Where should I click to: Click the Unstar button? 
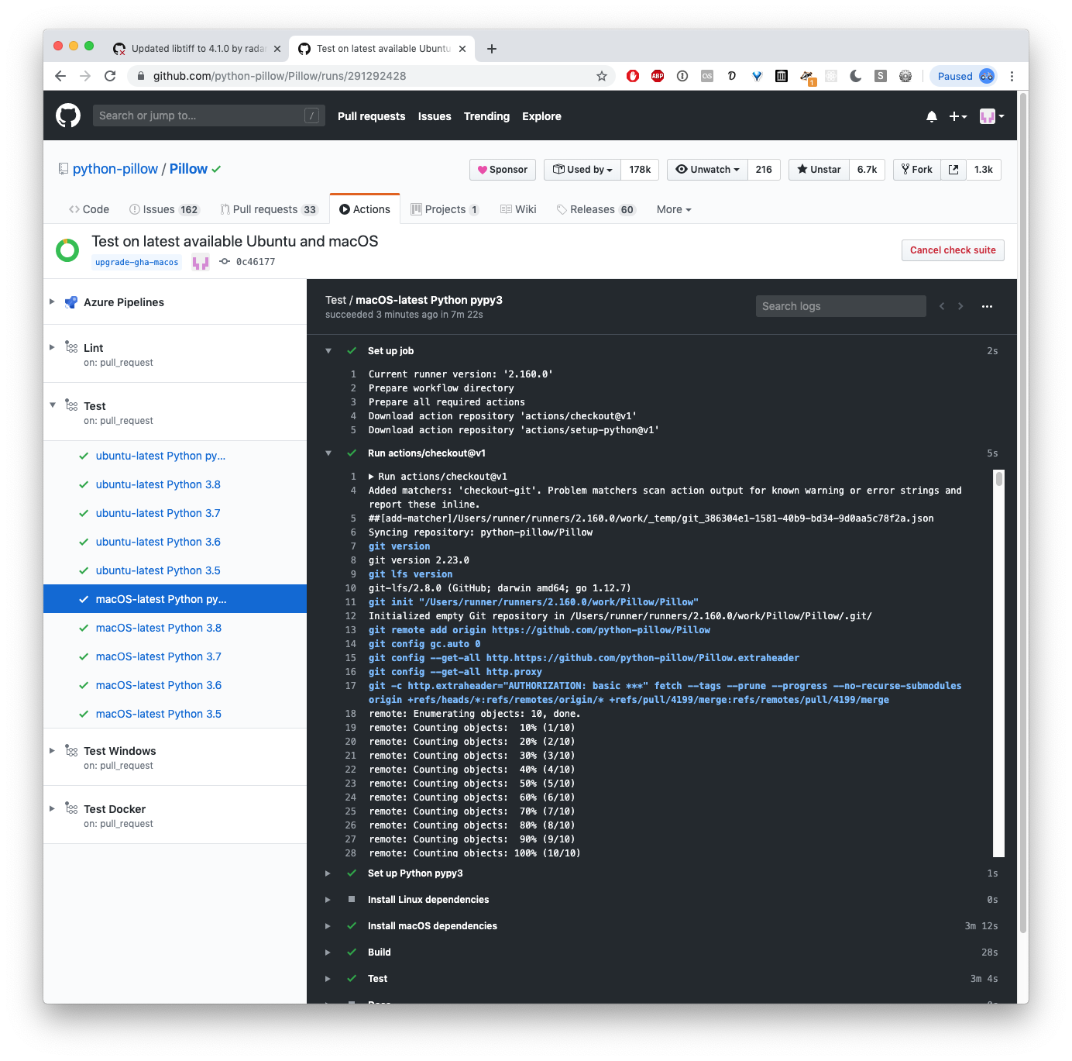tap(819, 170)
